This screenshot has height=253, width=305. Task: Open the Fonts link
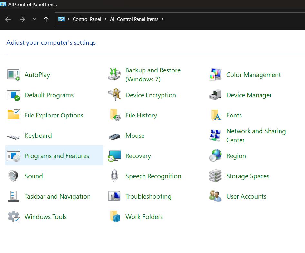tap(234, 115)
